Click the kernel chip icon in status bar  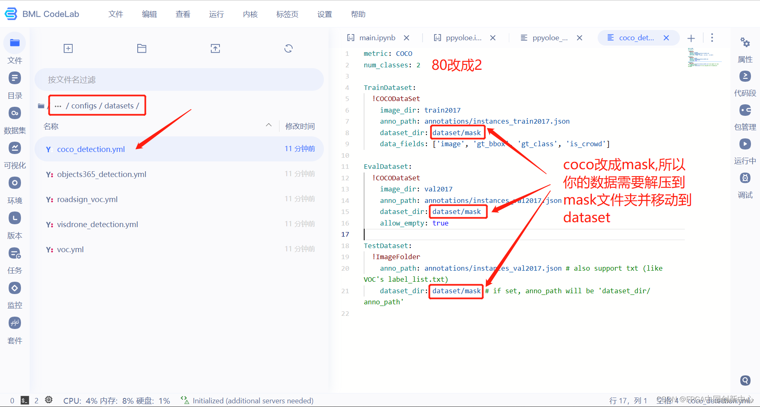(x=49, y=400)
